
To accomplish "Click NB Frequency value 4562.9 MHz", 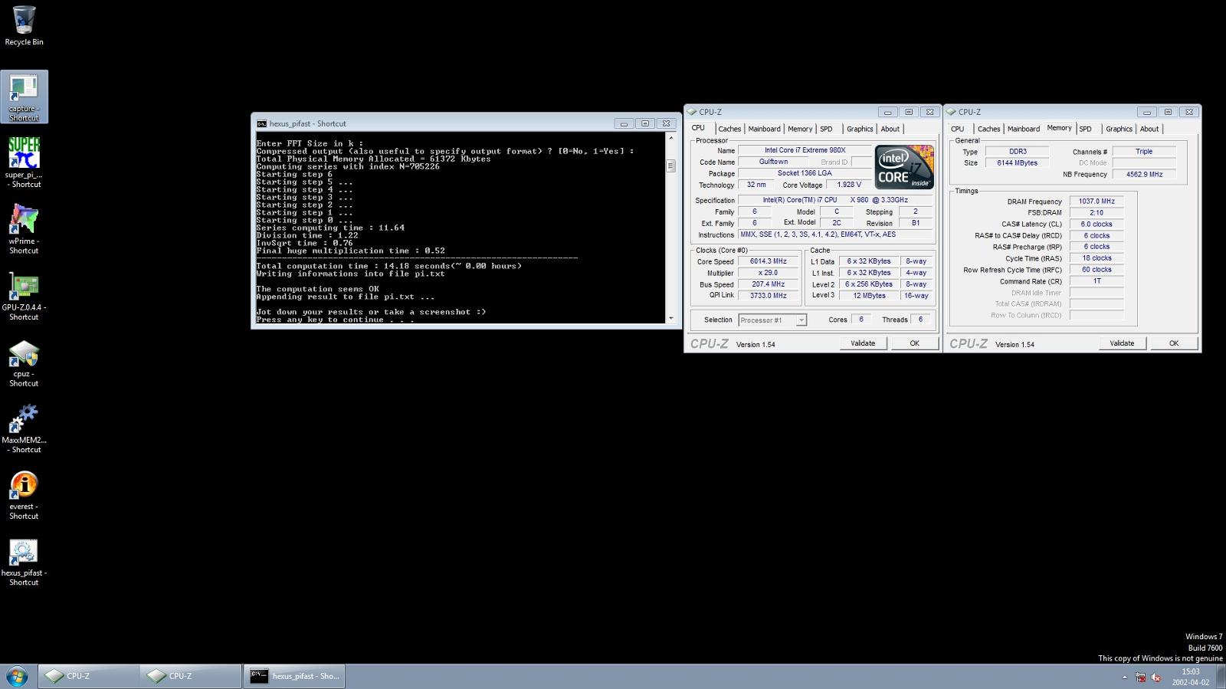I will tap(1144, 175).
